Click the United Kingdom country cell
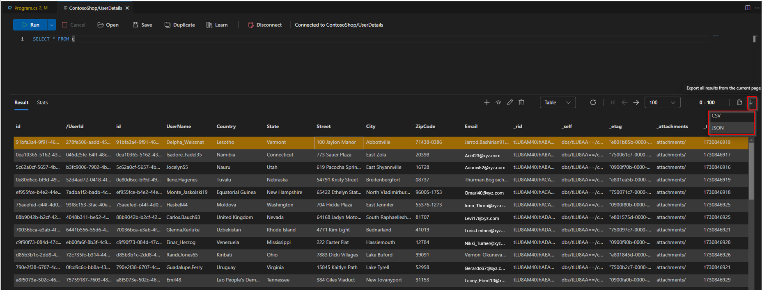This screenshot has width=762, height=290. coord(234,217)
